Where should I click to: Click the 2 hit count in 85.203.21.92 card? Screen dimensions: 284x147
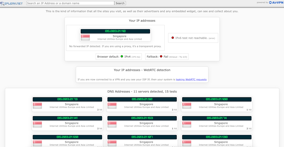[174, 110]
